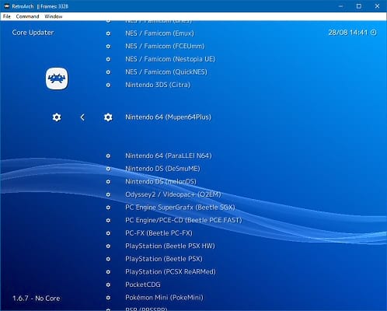The image size is (387, 311).
Task: Click gear icon next to PC Engine SuperGrafx
Action: (x=108, y=208)
